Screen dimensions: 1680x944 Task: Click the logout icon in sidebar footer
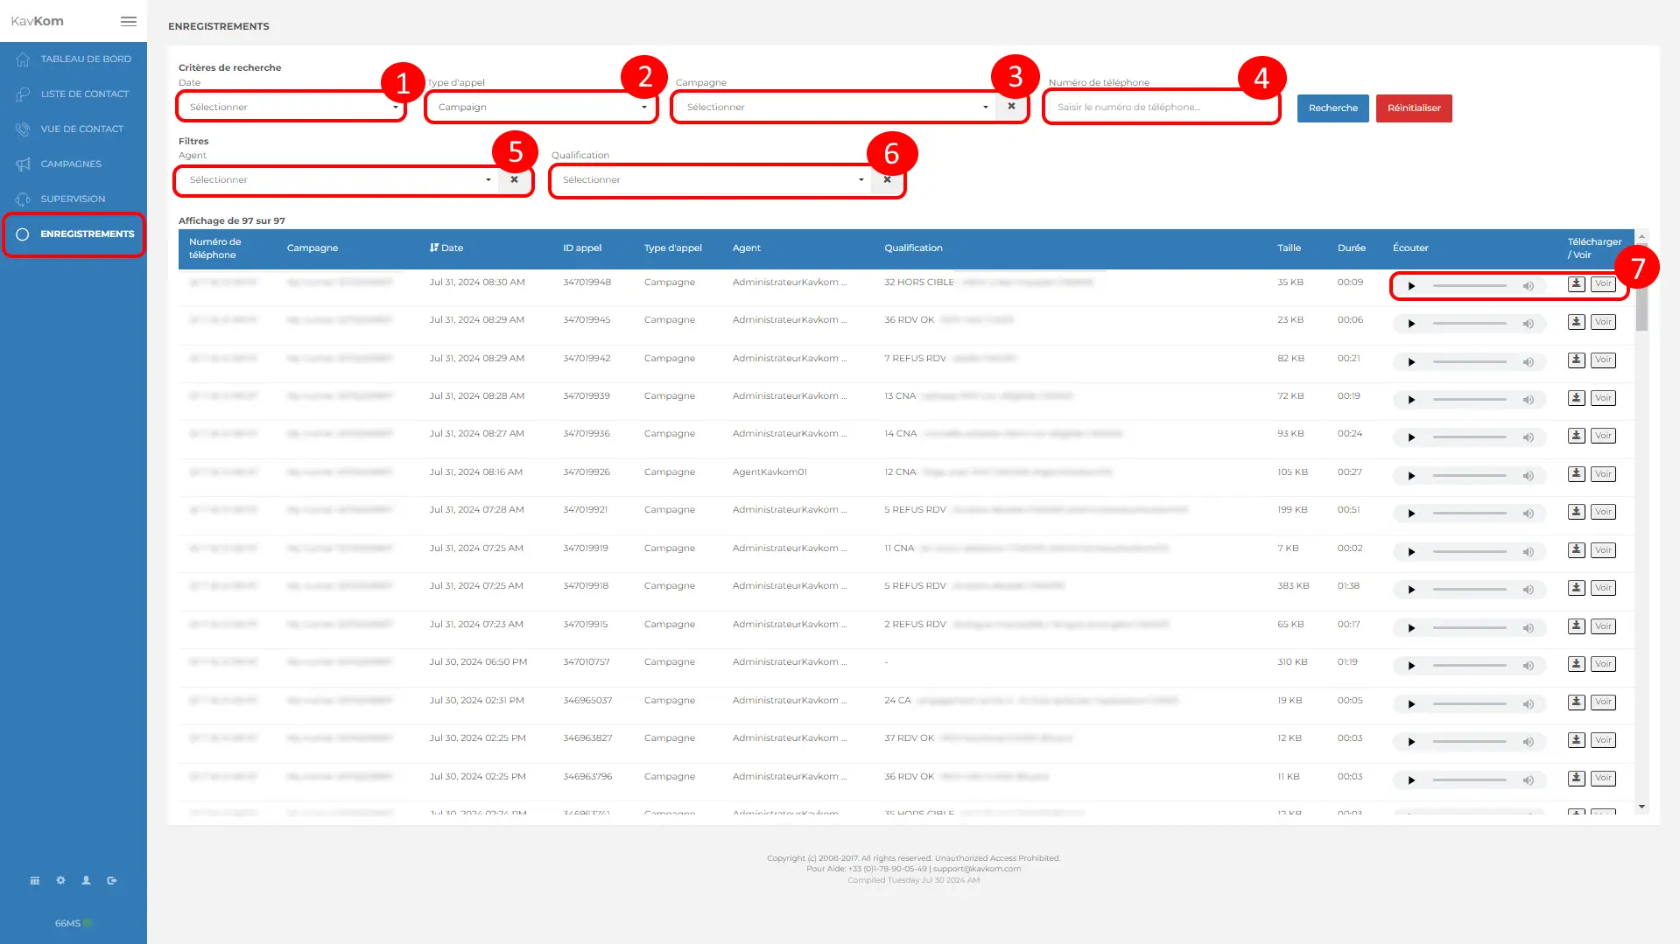point(112,880)
